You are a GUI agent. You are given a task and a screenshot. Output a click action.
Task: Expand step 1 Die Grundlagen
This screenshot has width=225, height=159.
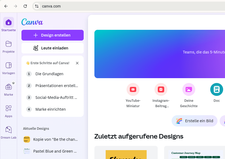click(x=49, y=74)
